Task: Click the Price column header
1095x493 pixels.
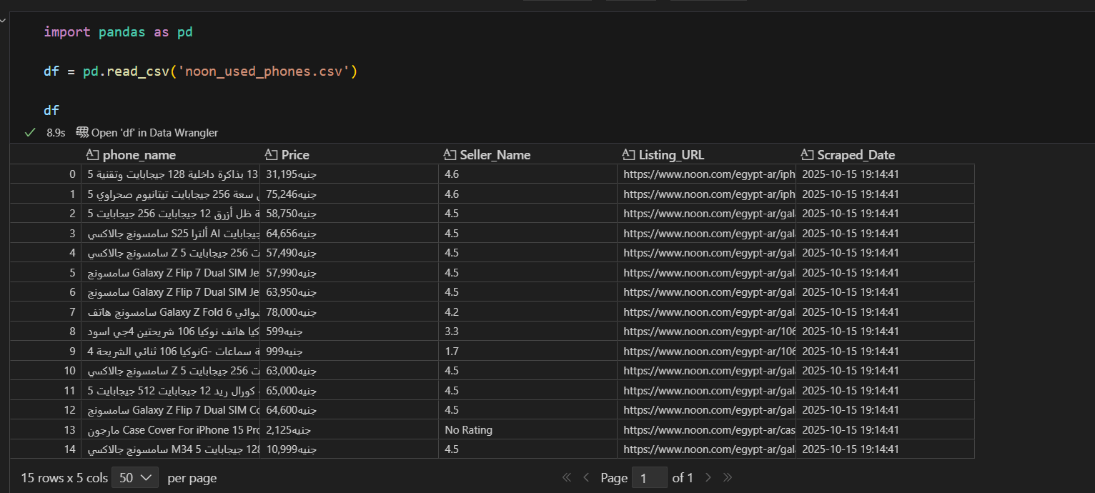Action: (295, 155)
